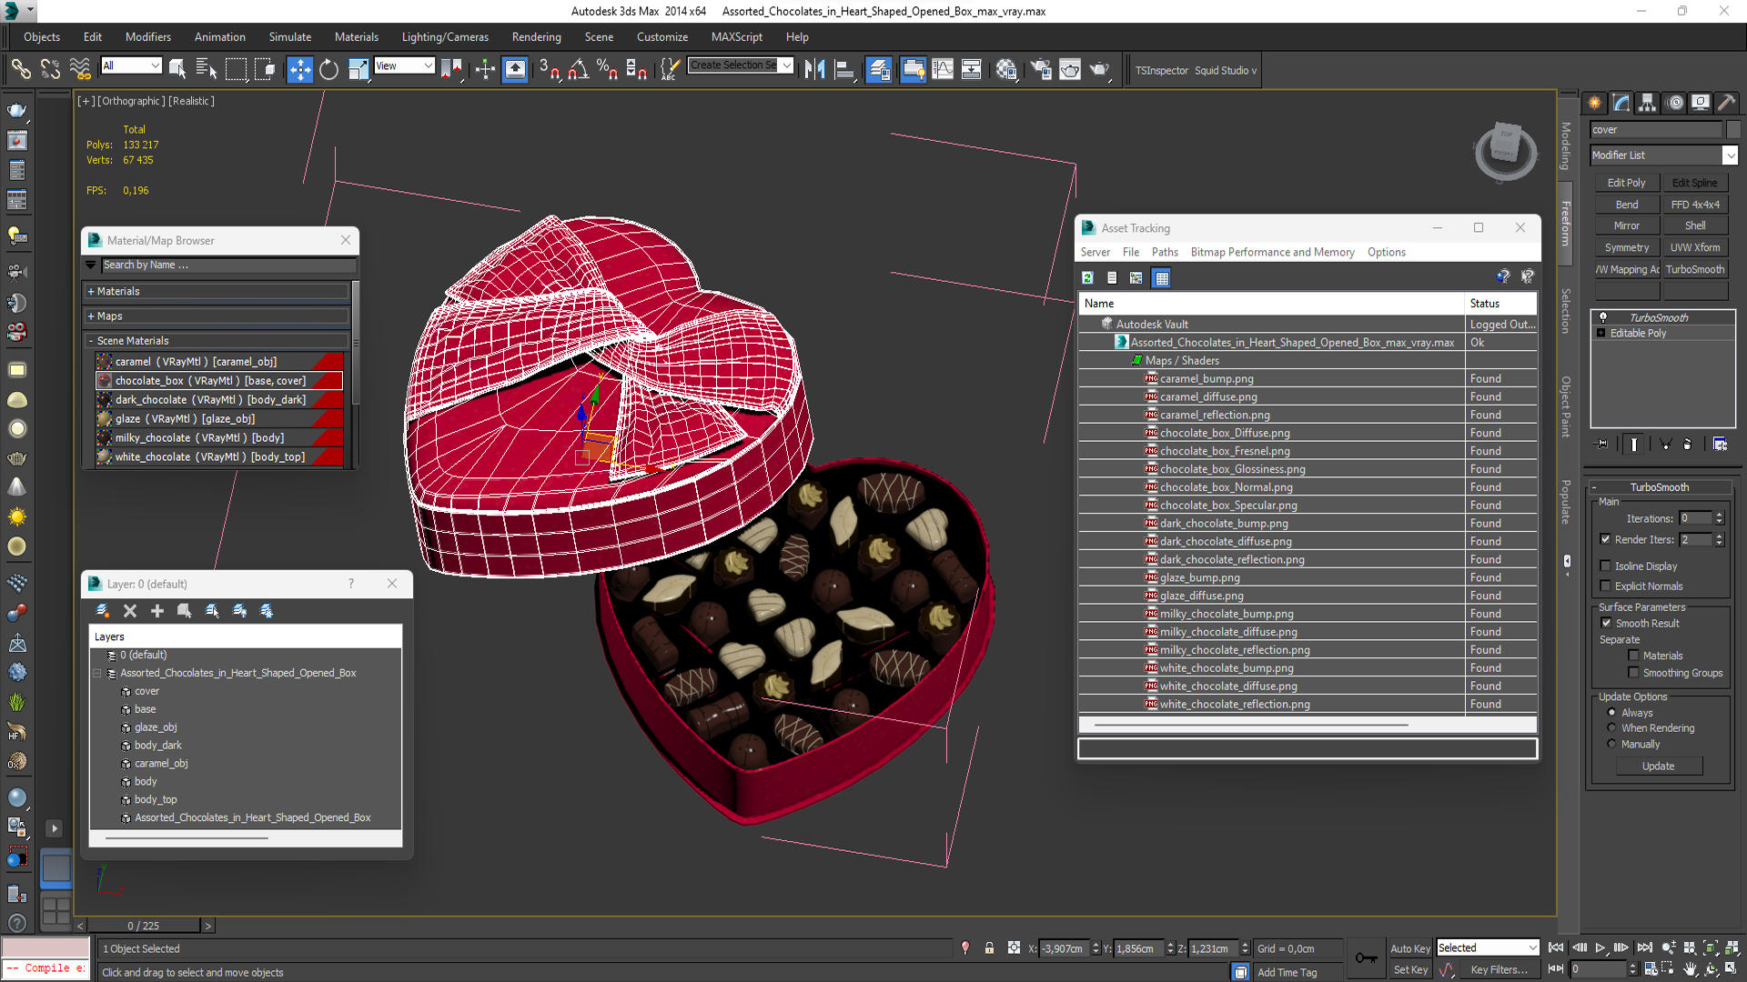This screenshot has width=1747, height=982.
Task: Expand the Materials group in Material Browser
Action: [x=217, y=292]
